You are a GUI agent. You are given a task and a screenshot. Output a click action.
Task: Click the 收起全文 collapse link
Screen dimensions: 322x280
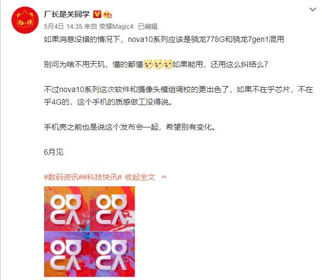[140, 176]
